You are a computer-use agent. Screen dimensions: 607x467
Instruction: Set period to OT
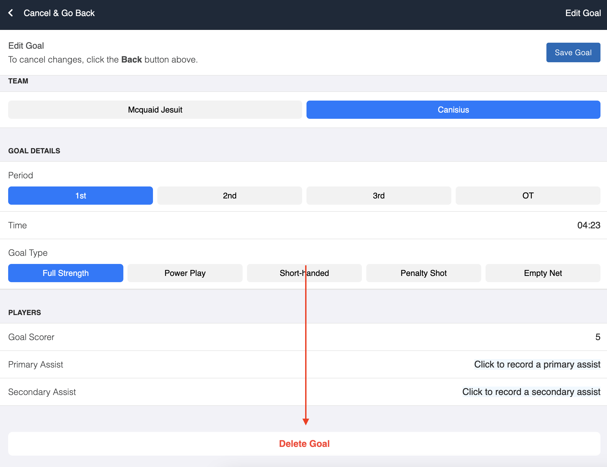528,196
